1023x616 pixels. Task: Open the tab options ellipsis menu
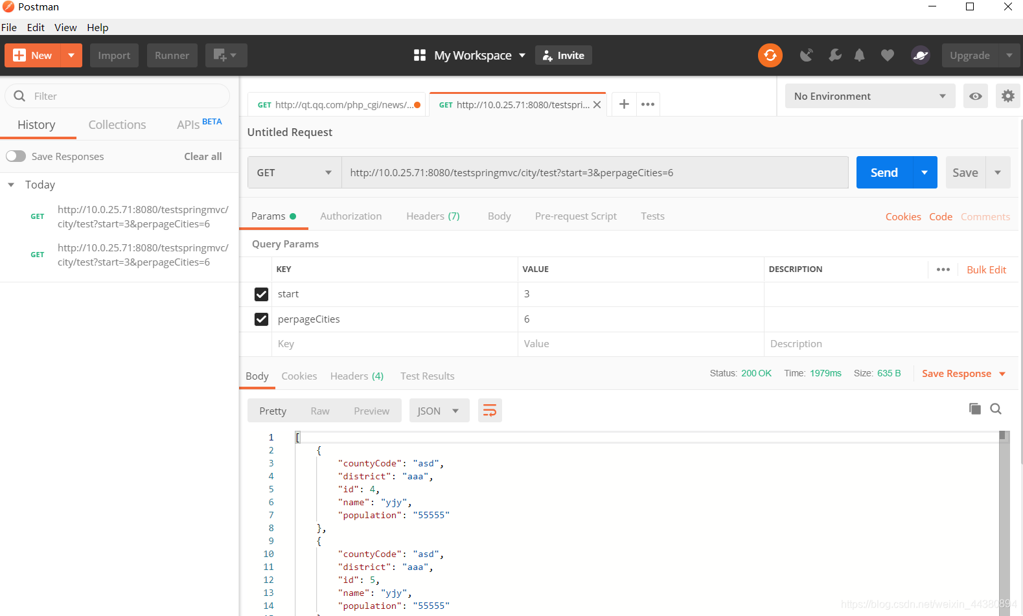point(648,104)
